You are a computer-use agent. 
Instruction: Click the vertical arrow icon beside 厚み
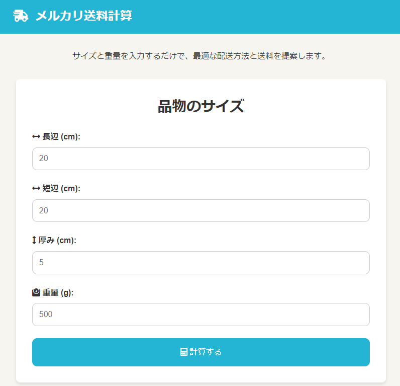pyautogui.click(x=34, y=240)
